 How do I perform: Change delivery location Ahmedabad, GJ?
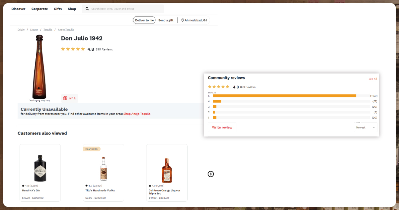(194, 20)
